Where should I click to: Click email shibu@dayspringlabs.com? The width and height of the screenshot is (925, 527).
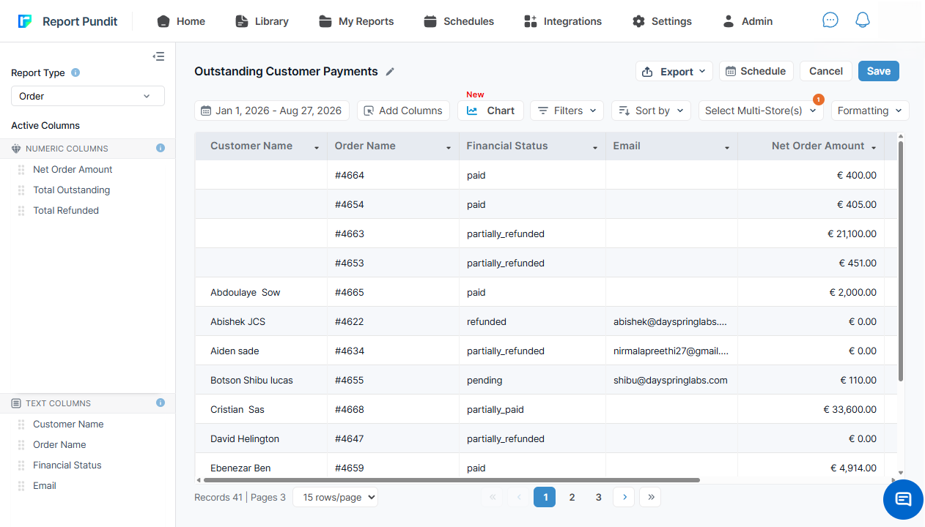pos(670,380)
